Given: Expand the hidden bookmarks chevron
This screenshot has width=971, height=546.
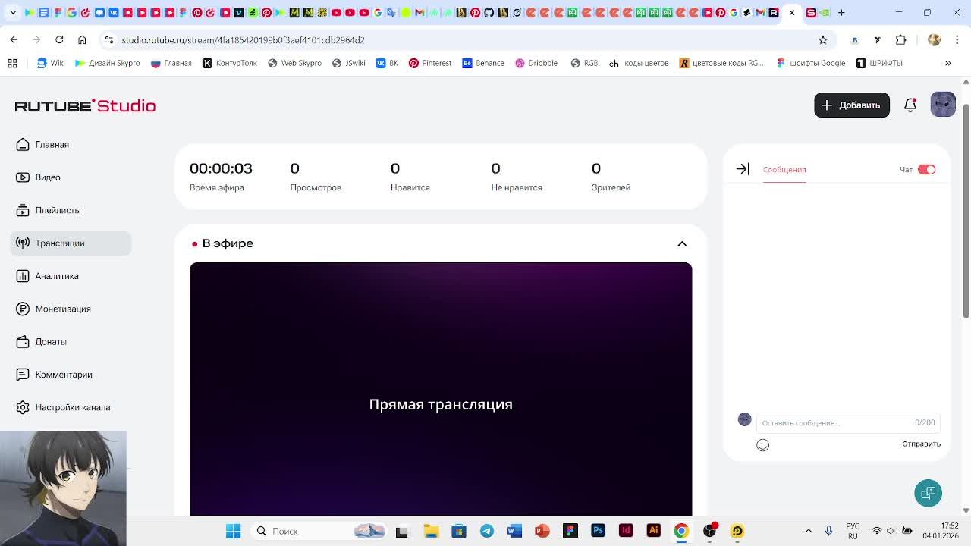Looking at the screenshot, I should point(947,63).
